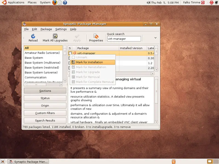Click the Installed Version column header

click(133, 48)
